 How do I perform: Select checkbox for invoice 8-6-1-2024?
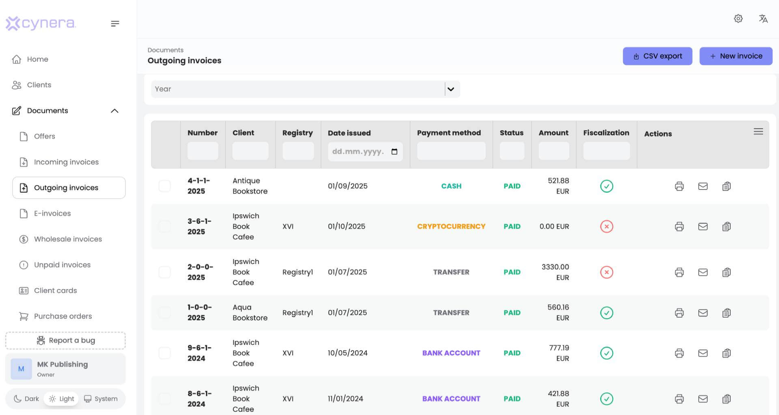[164, 399]
